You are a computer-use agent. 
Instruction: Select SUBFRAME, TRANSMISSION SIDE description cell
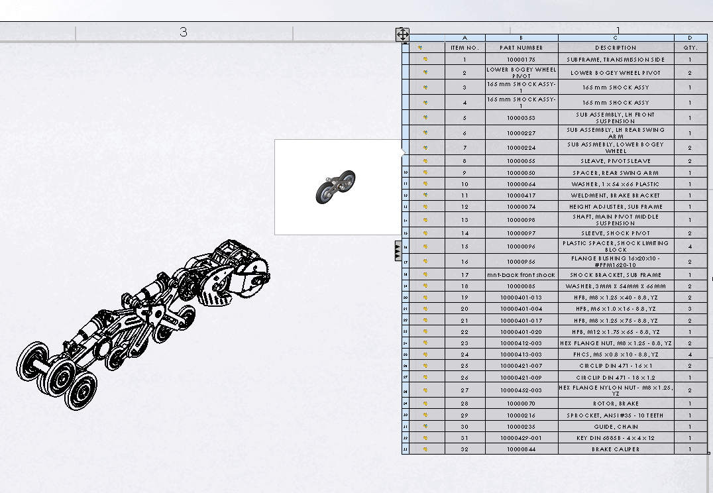(x=616, y=59)
